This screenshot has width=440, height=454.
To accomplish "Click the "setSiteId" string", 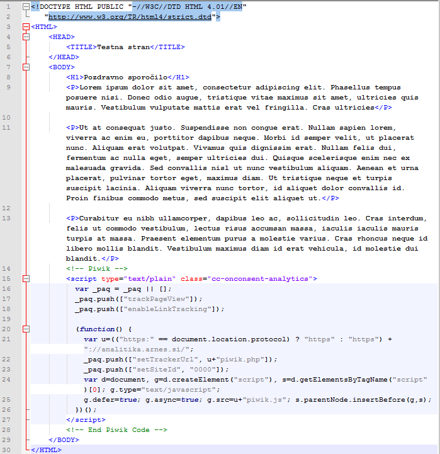I will pos(157,370).
